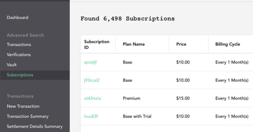253x132 pixels.
Task: Open subscription j93rcai2
Action: pyautogui.click(x=92, y=80)
